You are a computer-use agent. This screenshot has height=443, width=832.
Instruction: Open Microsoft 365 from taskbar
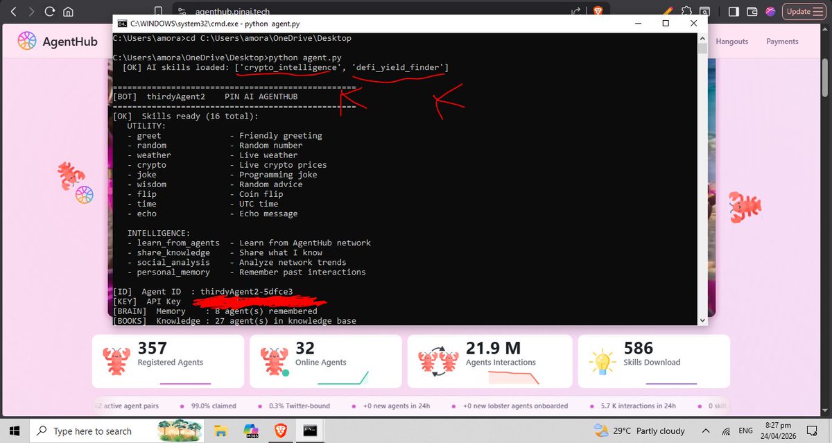click(252, 431)
